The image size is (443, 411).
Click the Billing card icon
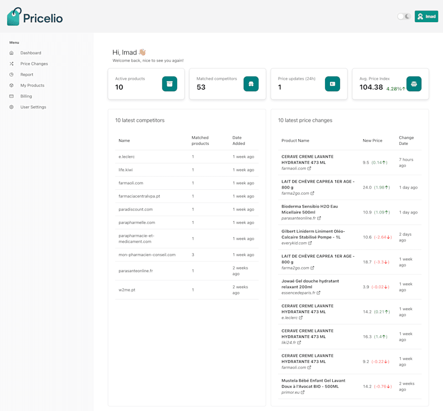[x=11, y=96]
